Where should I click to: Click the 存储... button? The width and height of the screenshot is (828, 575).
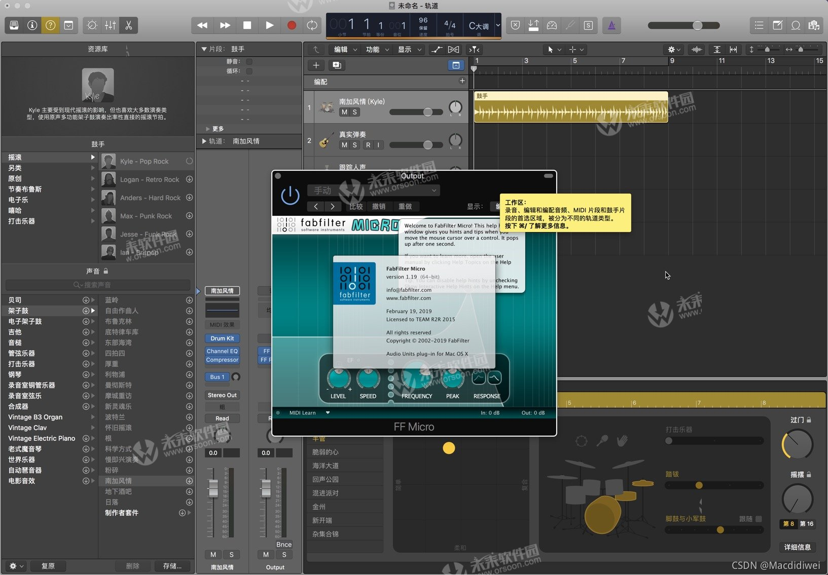[x=172, y=566]
